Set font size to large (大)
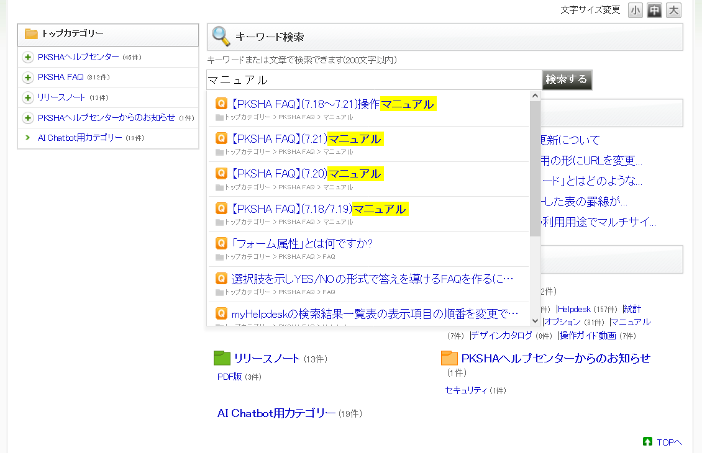This screenshot has height=453, width=702. 673,10
